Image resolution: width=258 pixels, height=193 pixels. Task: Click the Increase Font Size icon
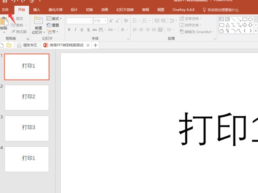point(111,21)
